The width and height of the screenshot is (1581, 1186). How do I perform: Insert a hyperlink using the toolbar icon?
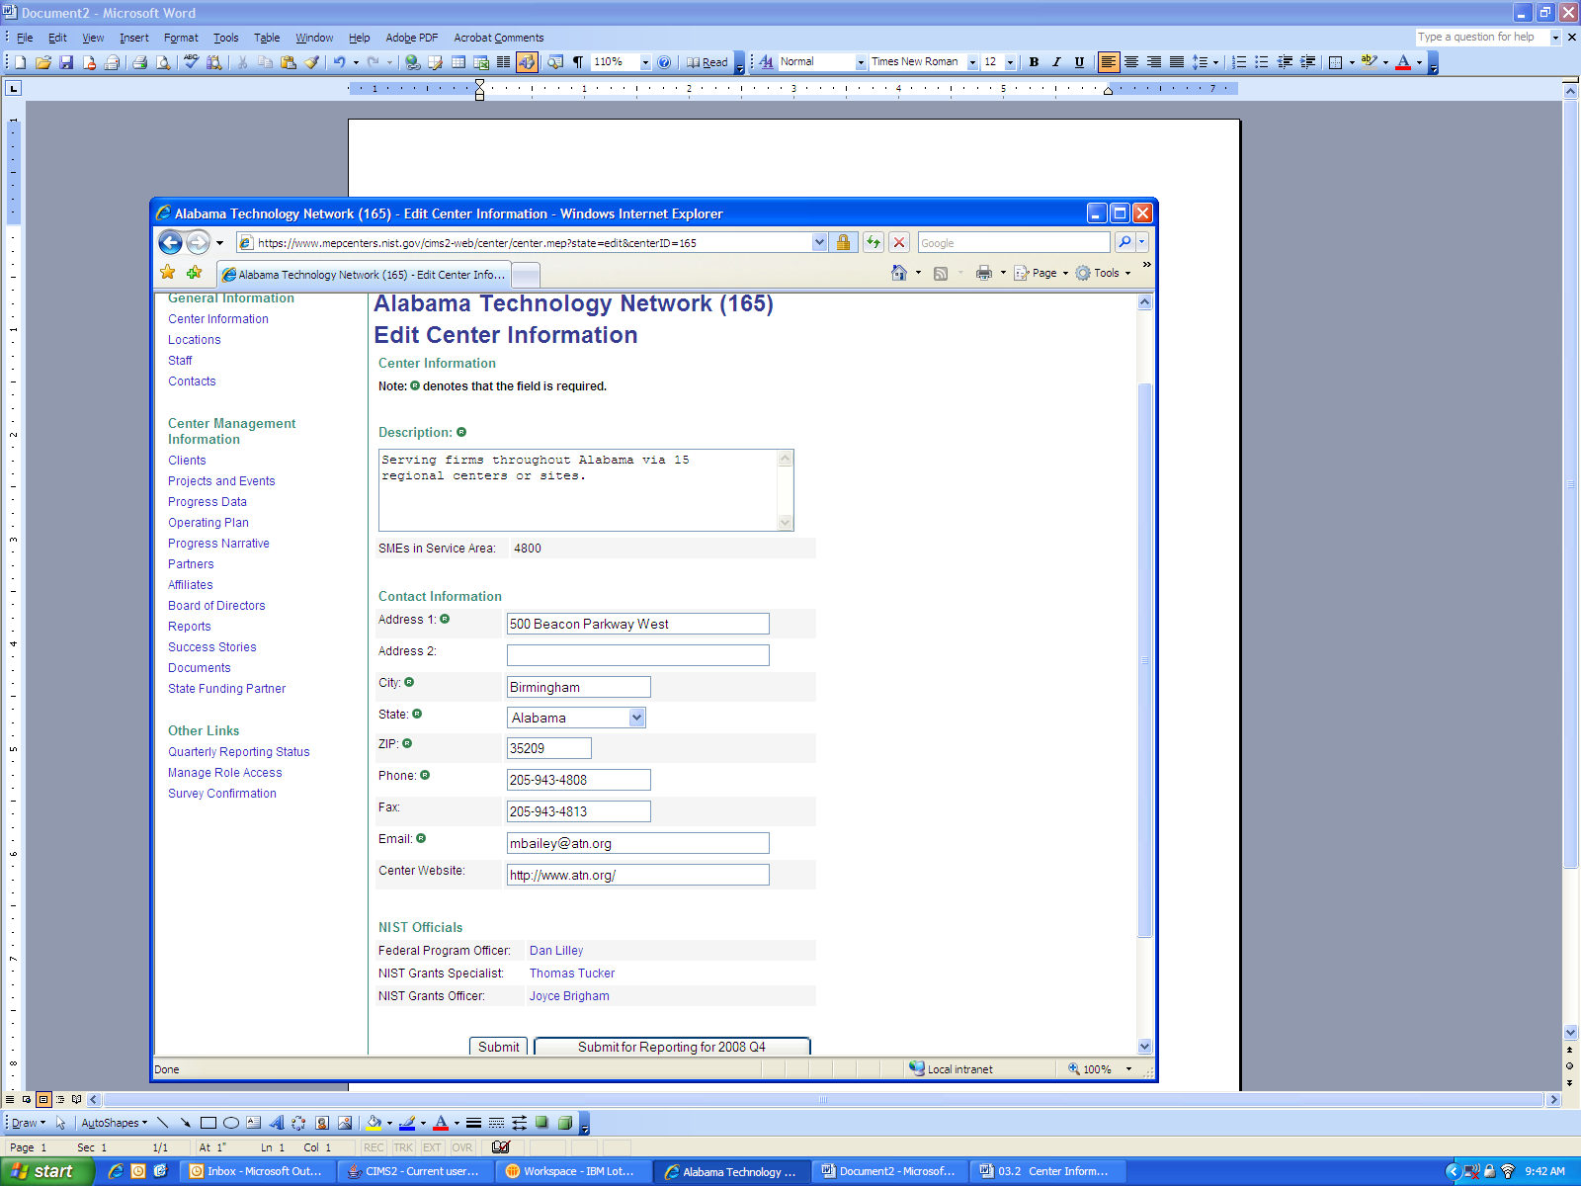point(412,62)
